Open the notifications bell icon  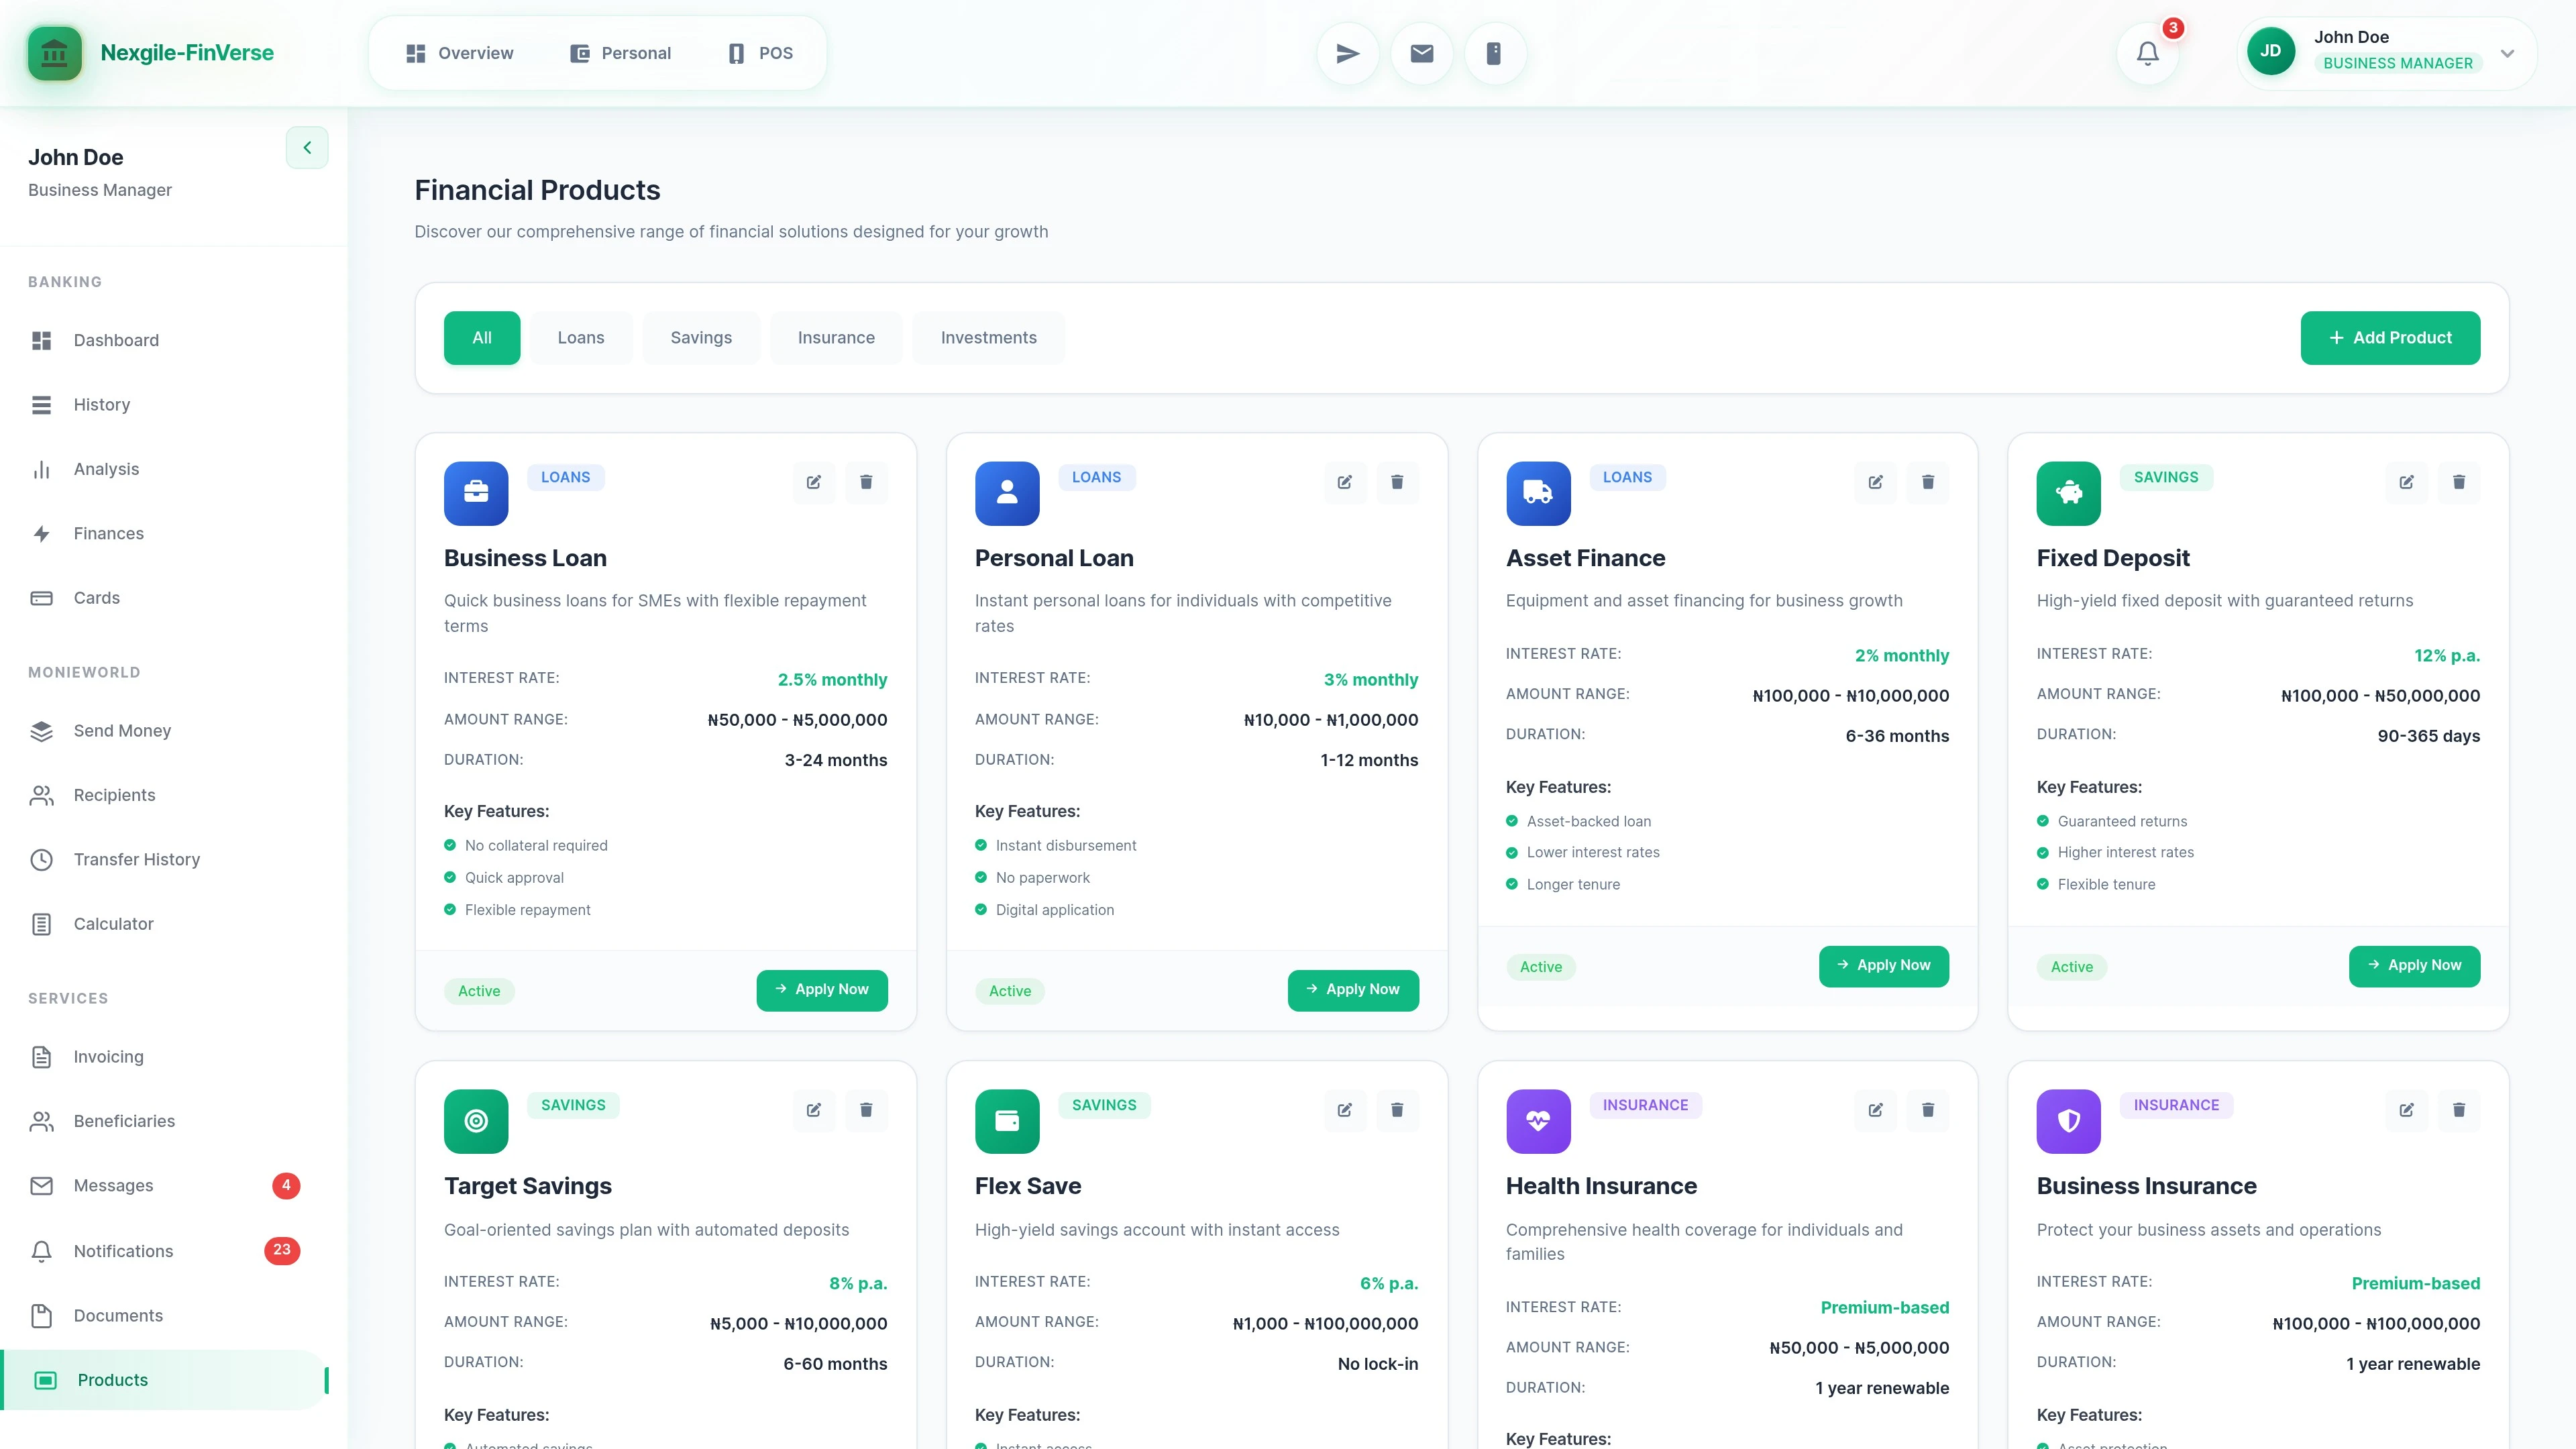click(2148, 52)
